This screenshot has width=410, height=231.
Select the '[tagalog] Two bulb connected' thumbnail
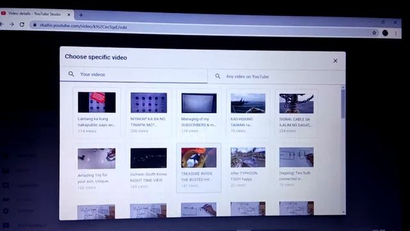[x=296, y=157]
